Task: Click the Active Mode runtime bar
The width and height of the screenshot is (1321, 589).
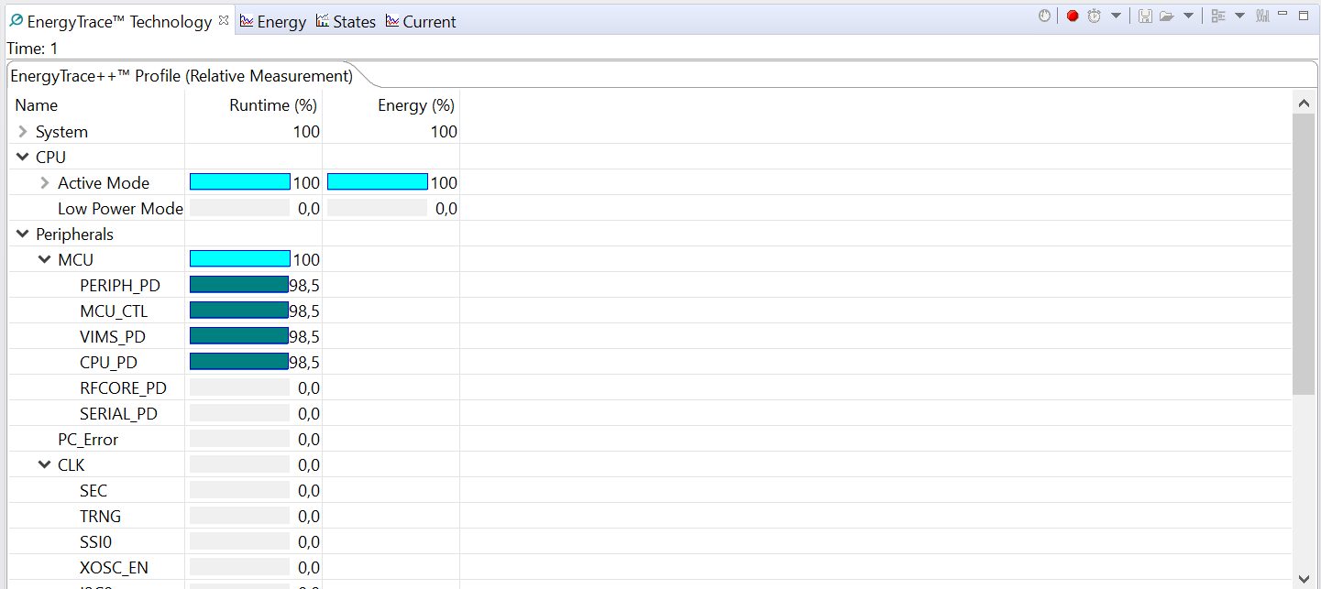Action: 240,182
